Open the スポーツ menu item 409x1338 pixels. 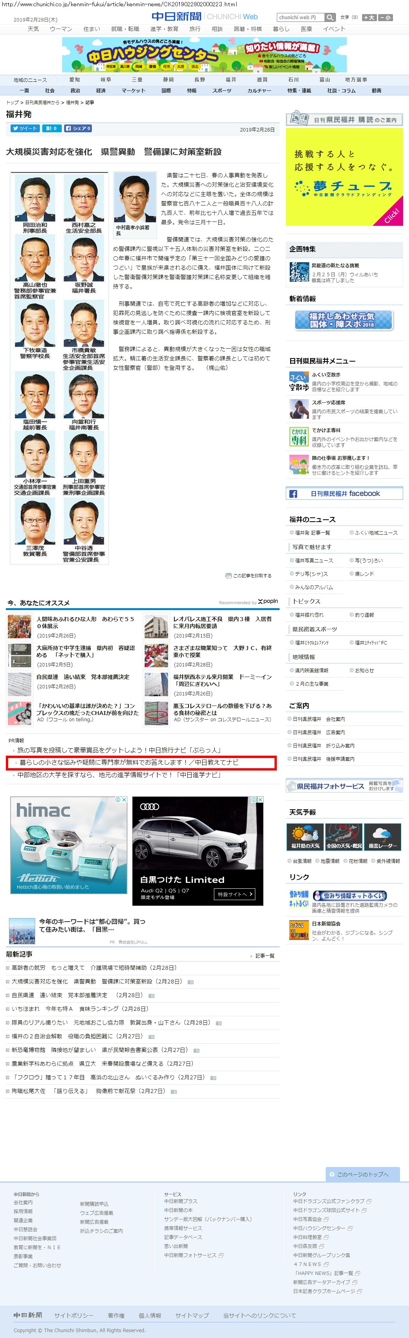pos(222,90)
